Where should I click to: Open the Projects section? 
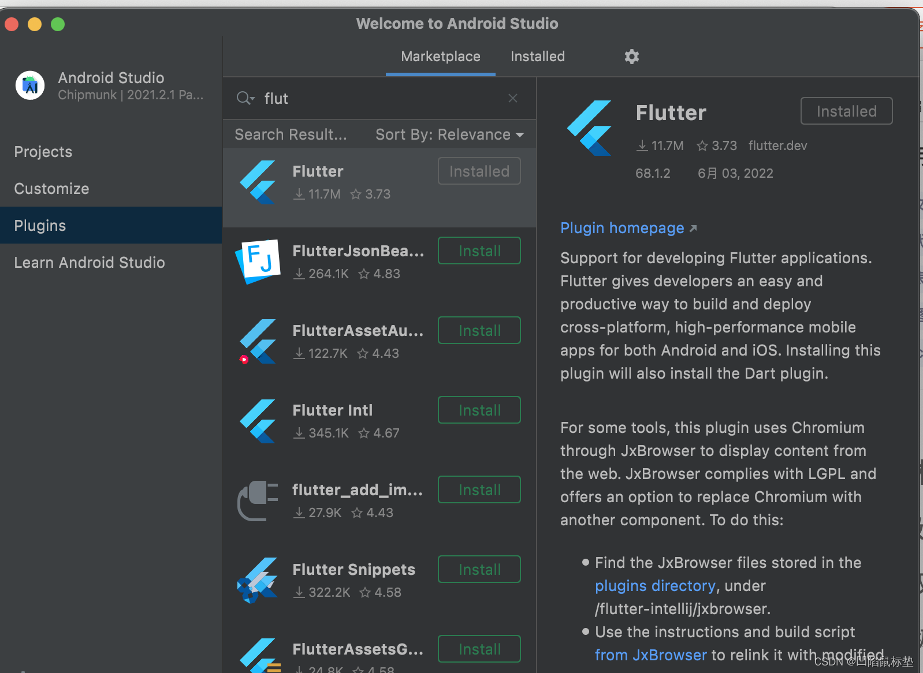pyautogui.click(x=111, y=152)
